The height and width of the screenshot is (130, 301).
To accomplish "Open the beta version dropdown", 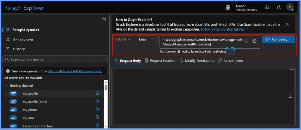I will tap(147, 39).
